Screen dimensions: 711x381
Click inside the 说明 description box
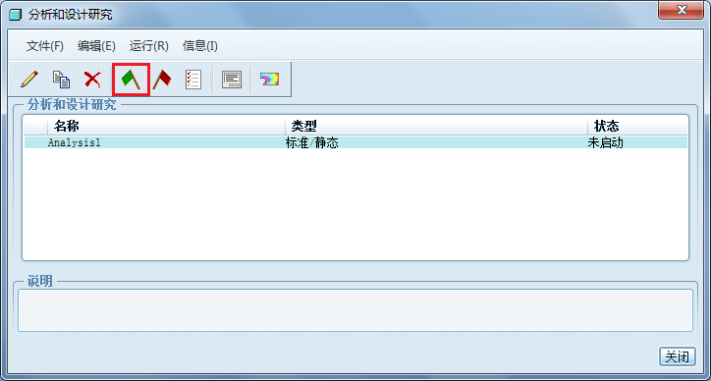[355, 310]
